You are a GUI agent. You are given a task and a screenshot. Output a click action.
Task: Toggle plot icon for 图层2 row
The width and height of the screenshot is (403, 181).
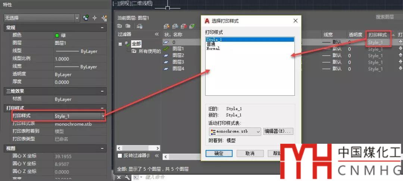point(400,55)
